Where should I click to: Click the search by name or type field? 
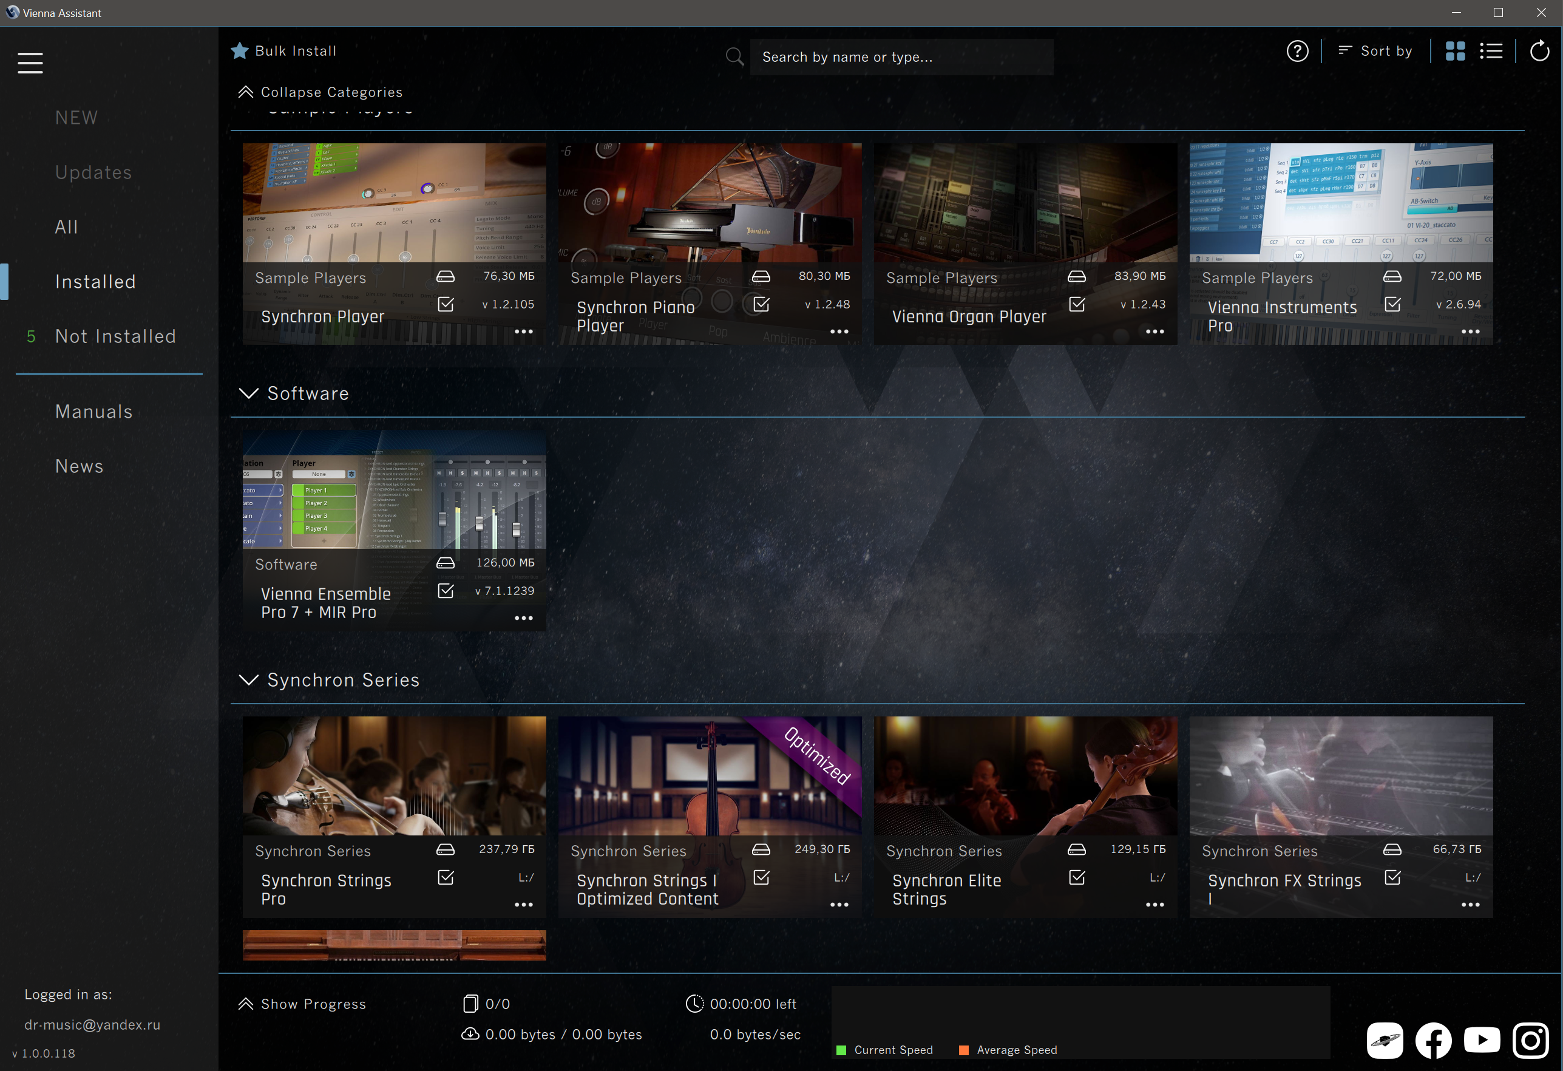click(901, 56)
